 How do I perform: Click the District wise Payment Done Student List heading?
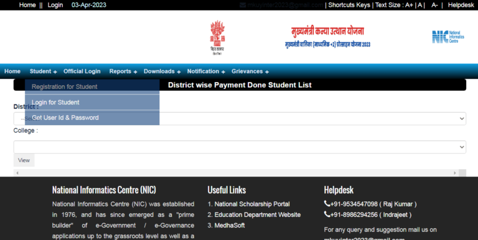(240, 85)
